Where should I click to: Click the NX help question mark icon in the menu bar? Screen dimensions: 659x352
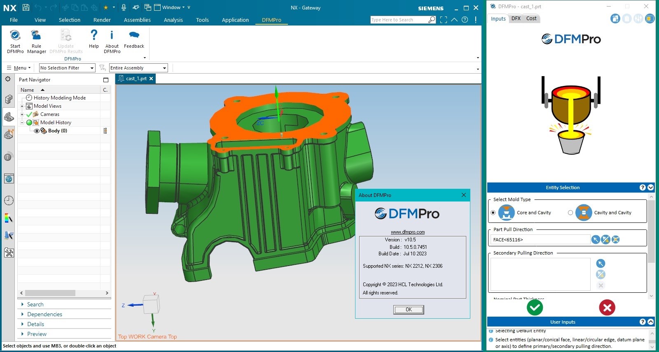(465, 20)
